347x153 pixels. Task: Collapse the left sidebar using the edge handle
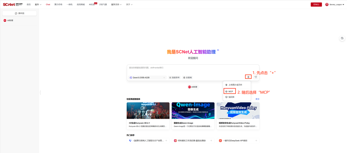point(40,93)
